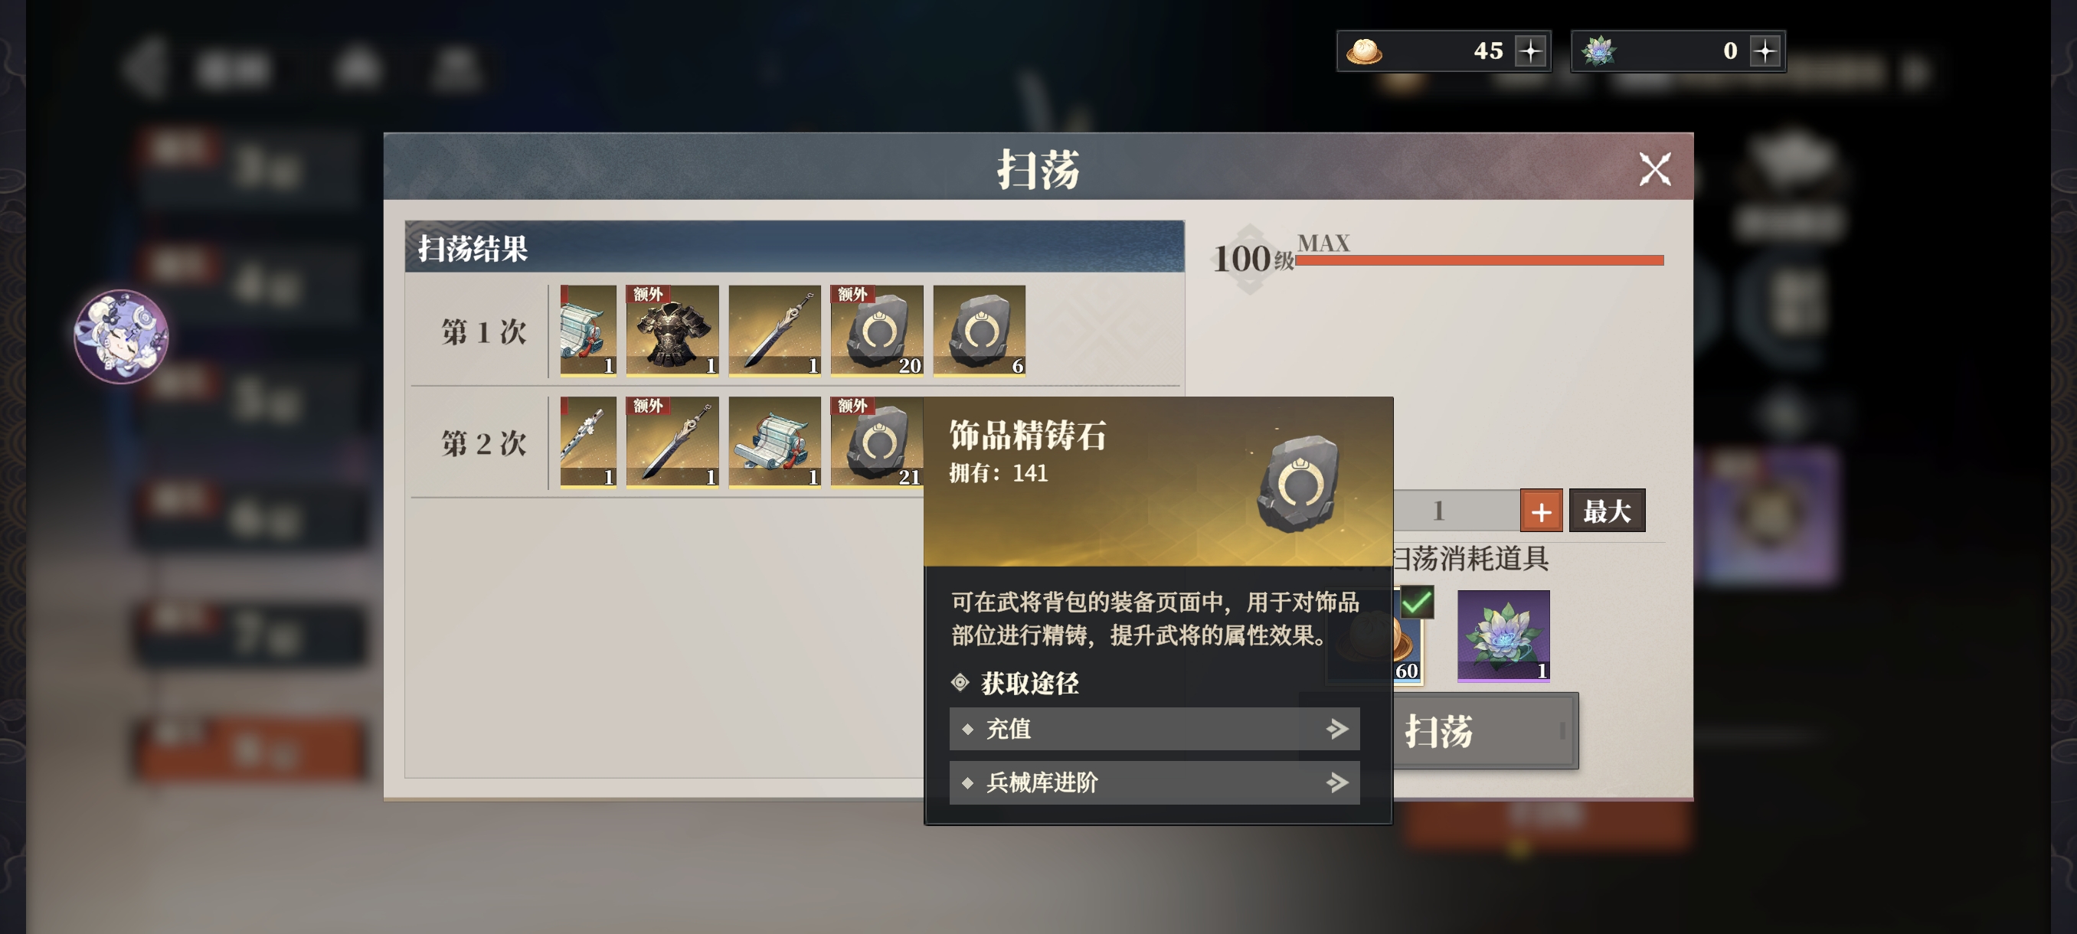
Task: Close the 扫荡 dialog window
Action: (1654, 169)
